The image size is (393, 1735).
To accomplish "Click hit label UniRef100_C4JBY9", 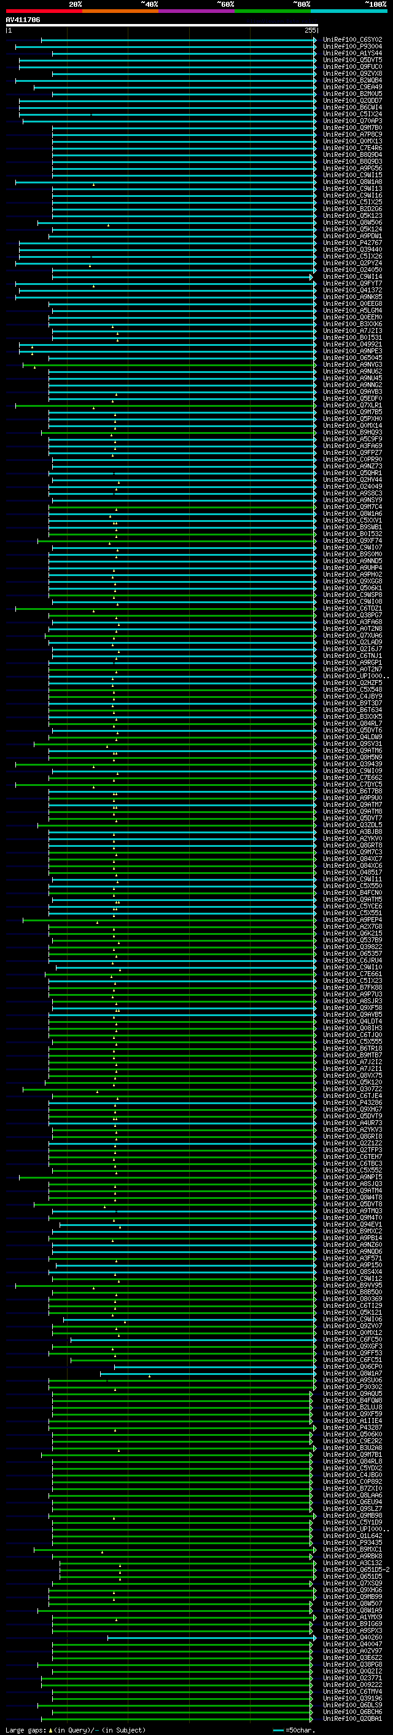I will click(x=352, y=697).
